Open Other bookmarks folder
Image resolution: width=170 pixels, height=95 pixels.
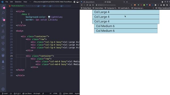pos(163,8)
